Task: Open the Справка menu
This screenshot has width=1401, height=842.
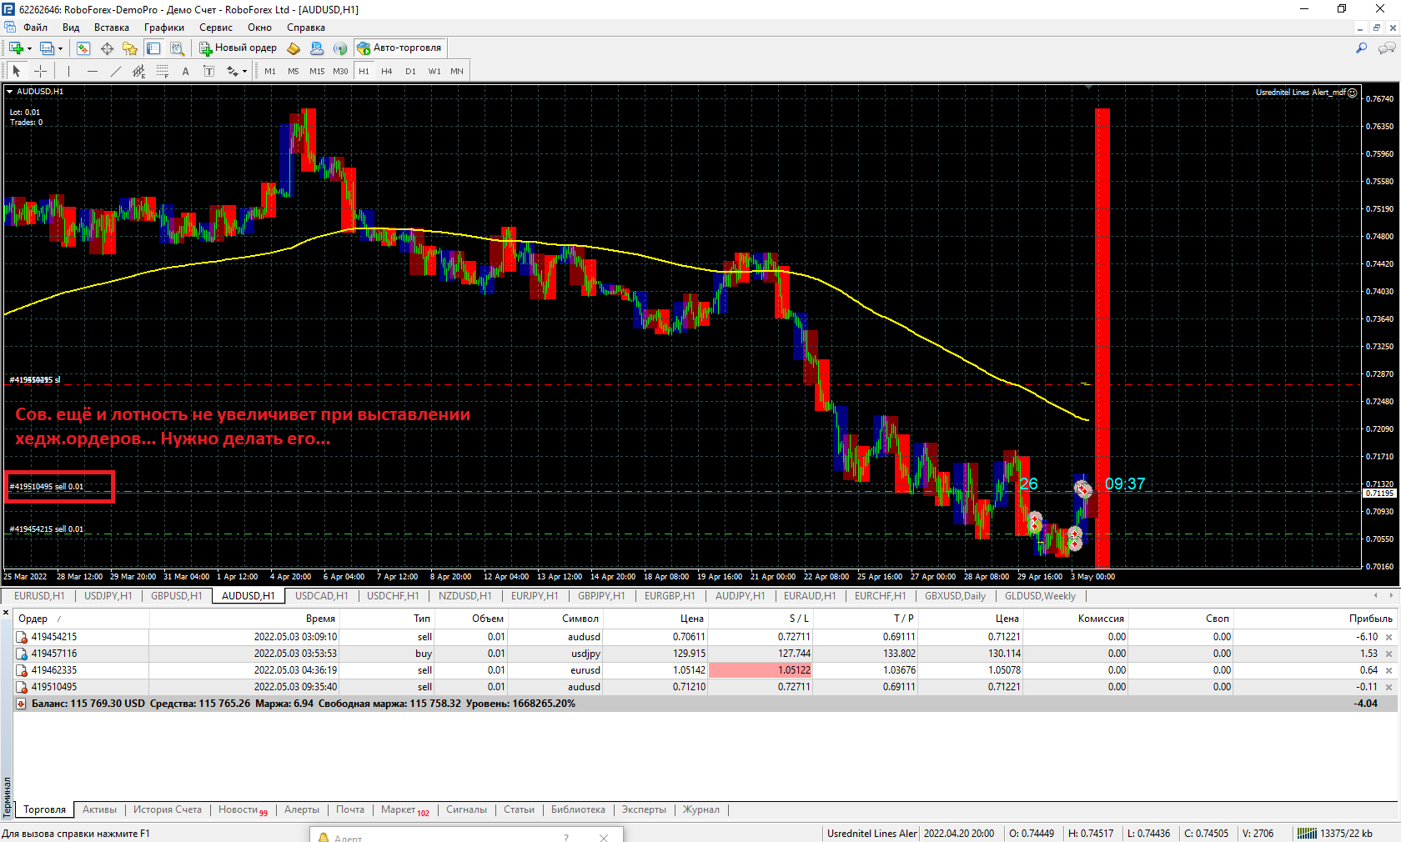Action: pyautogui.click(x=306, y=28)
